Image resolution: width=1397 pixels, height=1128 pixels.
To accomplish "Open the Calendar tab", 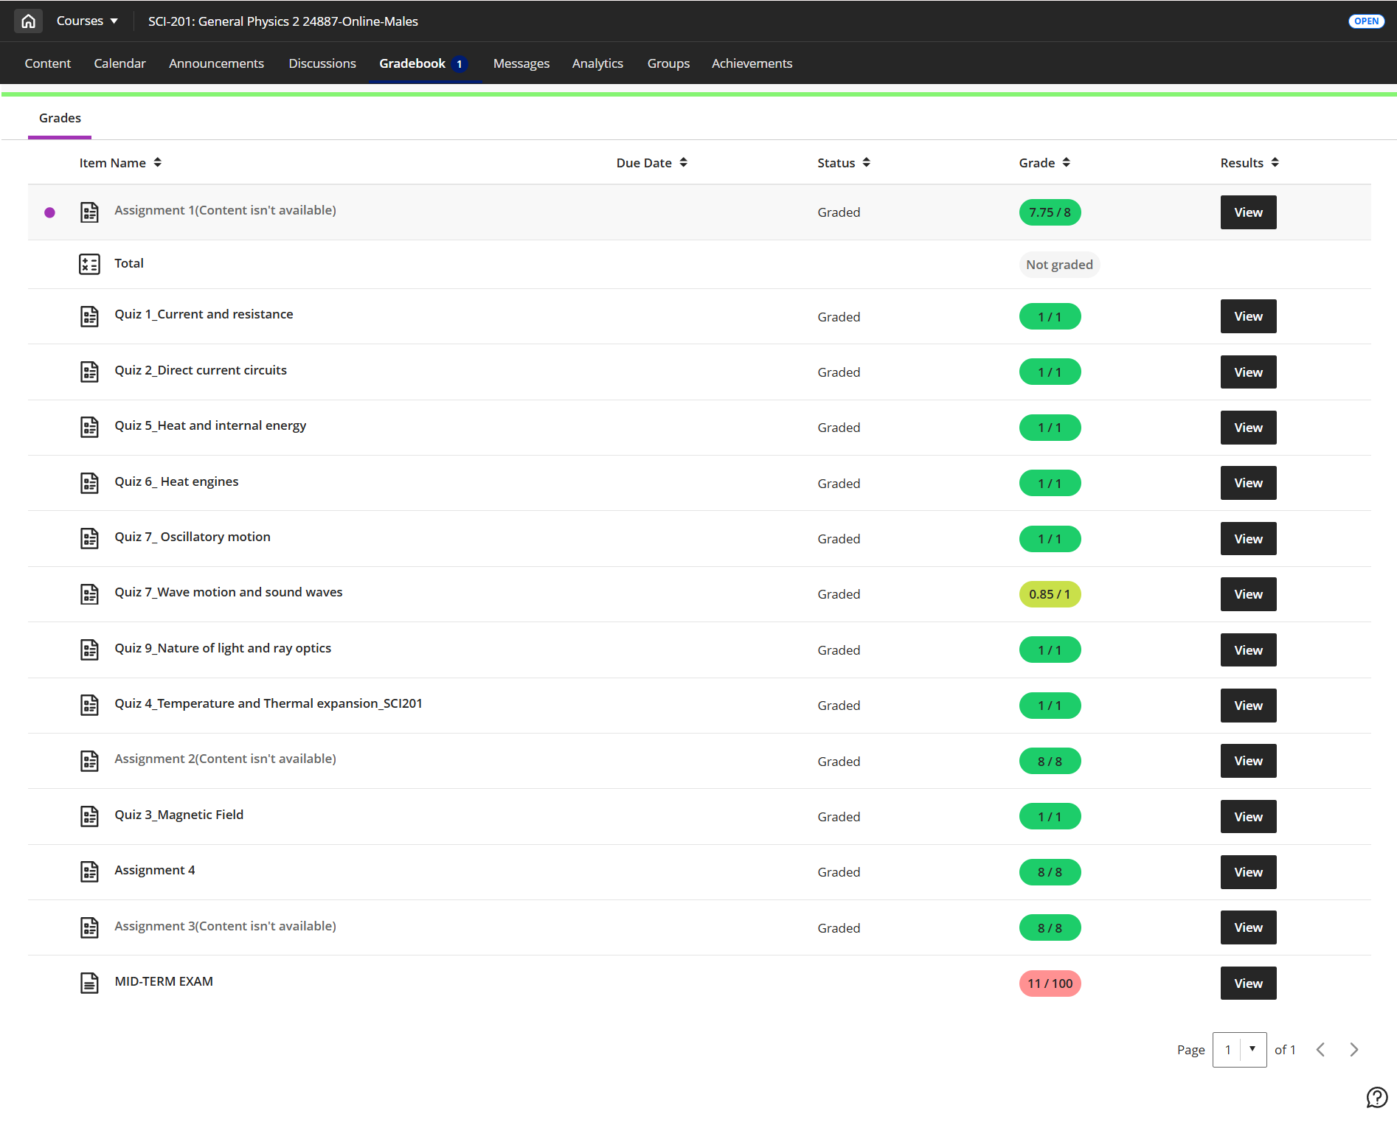I will (119, 63).
